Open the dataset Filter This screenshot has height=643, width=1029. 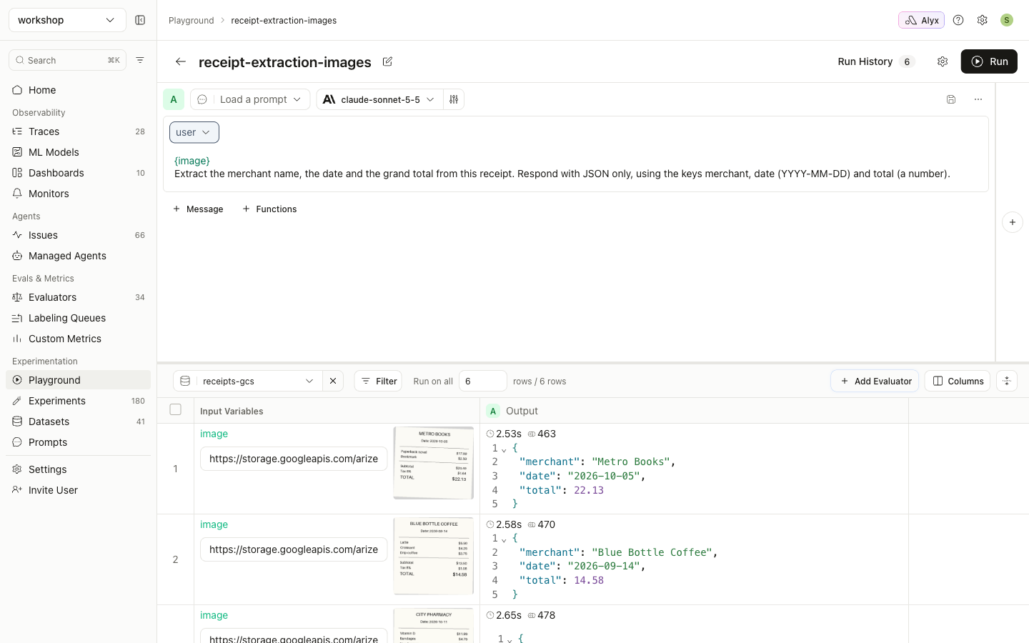pyautogui.click(x=378, y=381)
